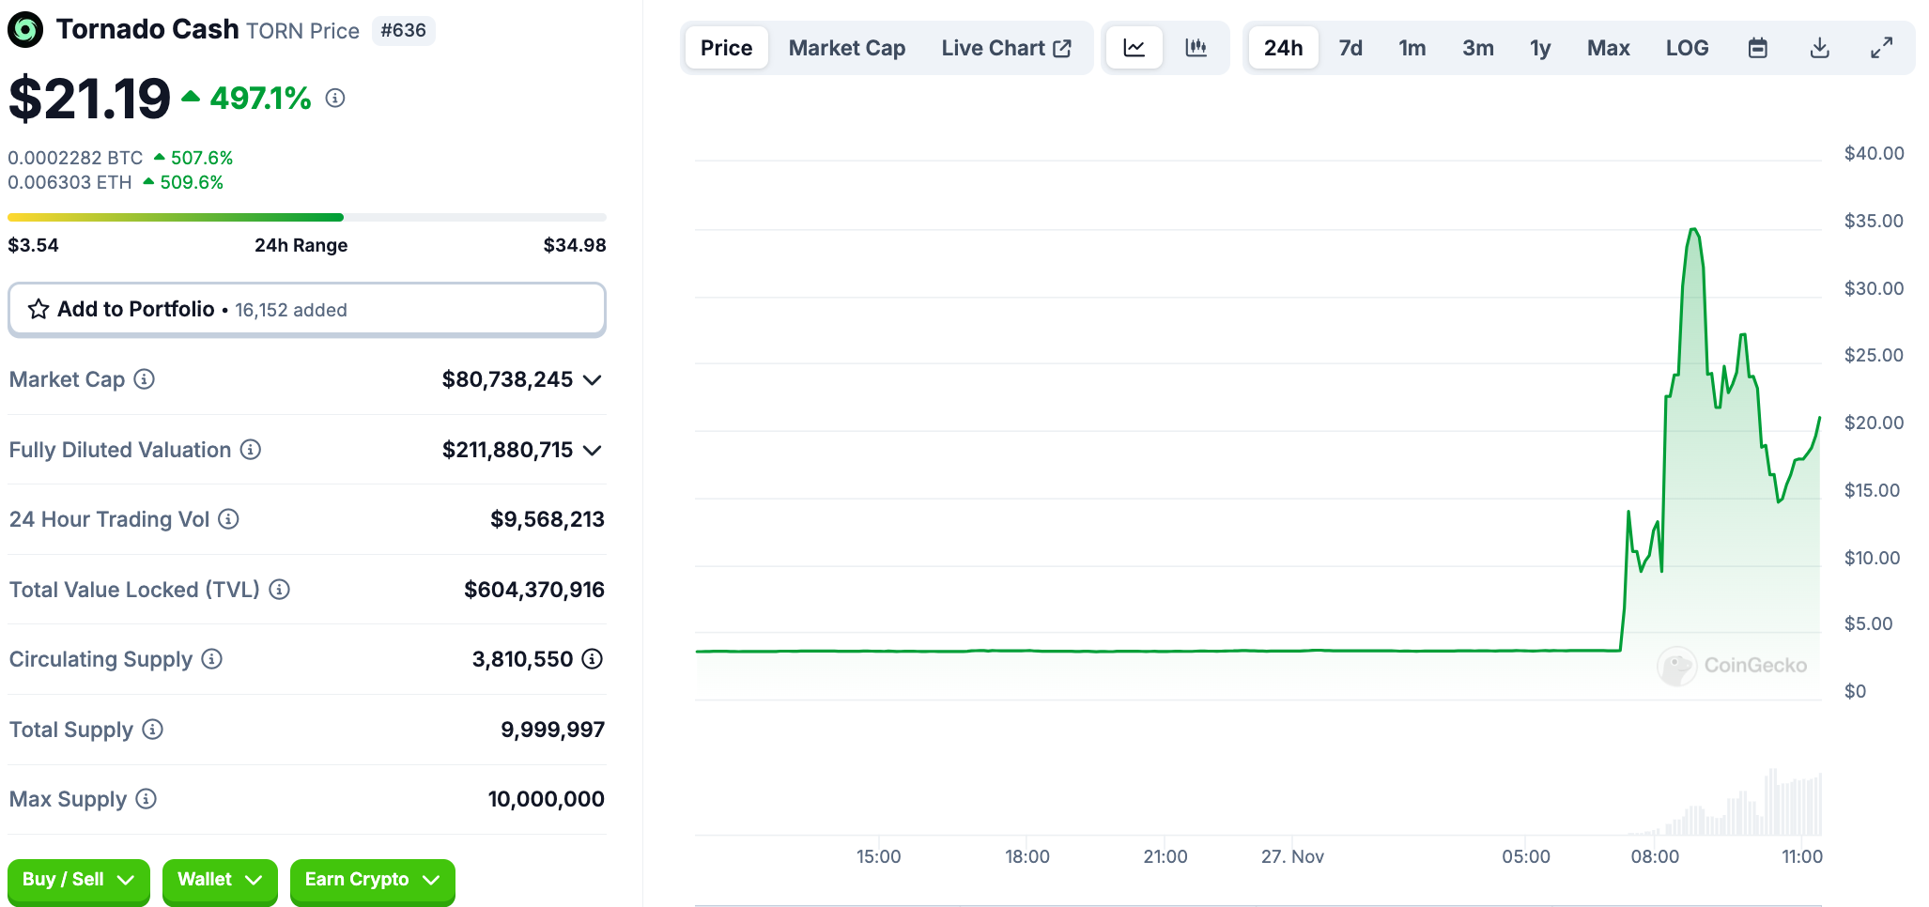Click the 08:00 time axis label
This screenshot has height=907, width=1929.
tap(1655, 856)
